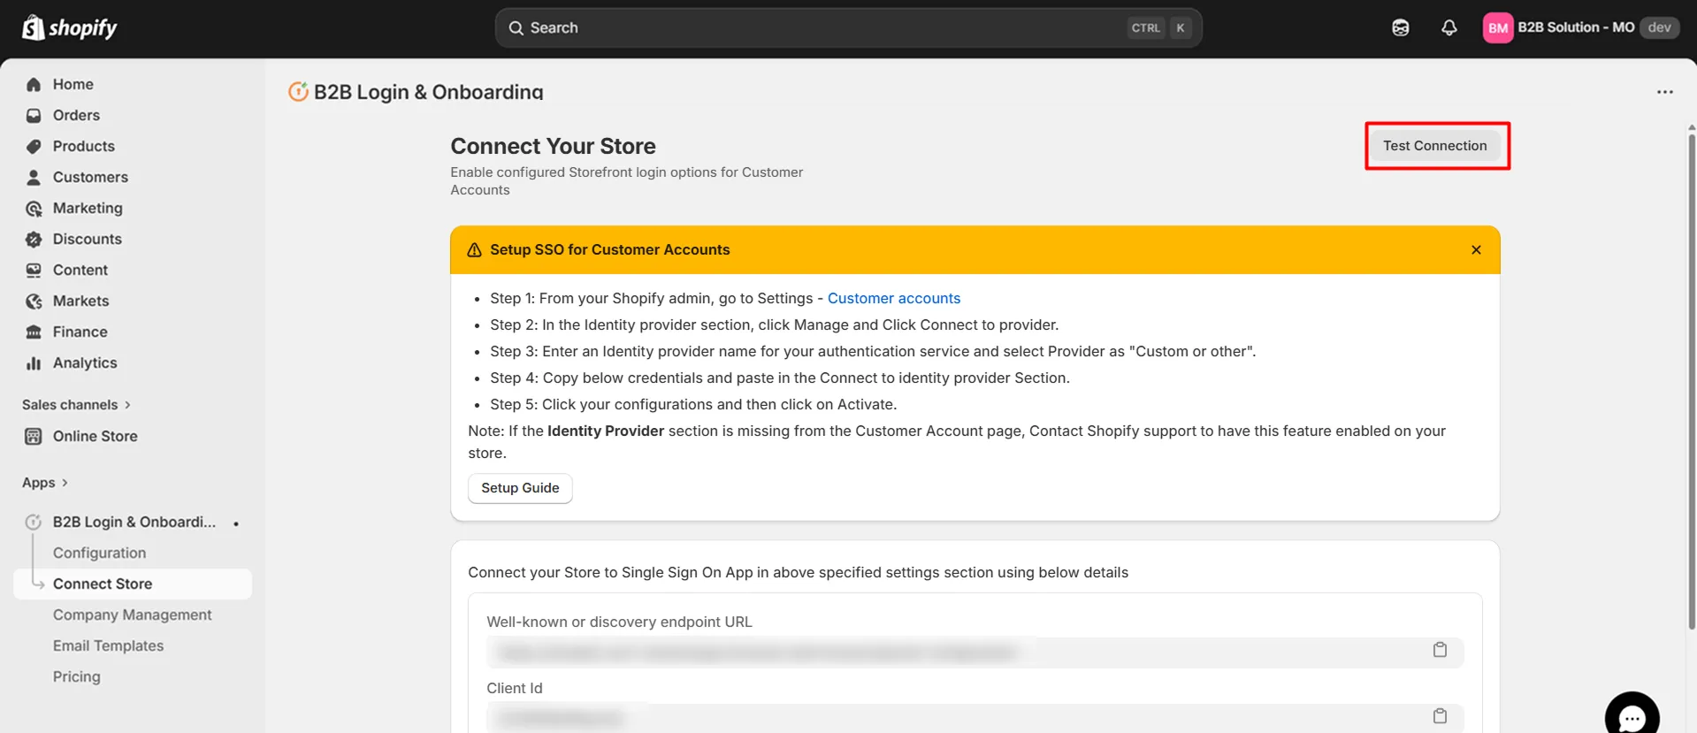The width and height of the screenshot is (1697, 733).
Task: Dismiss the Setup SSO banner
Action: click(x=1476, y=250)
